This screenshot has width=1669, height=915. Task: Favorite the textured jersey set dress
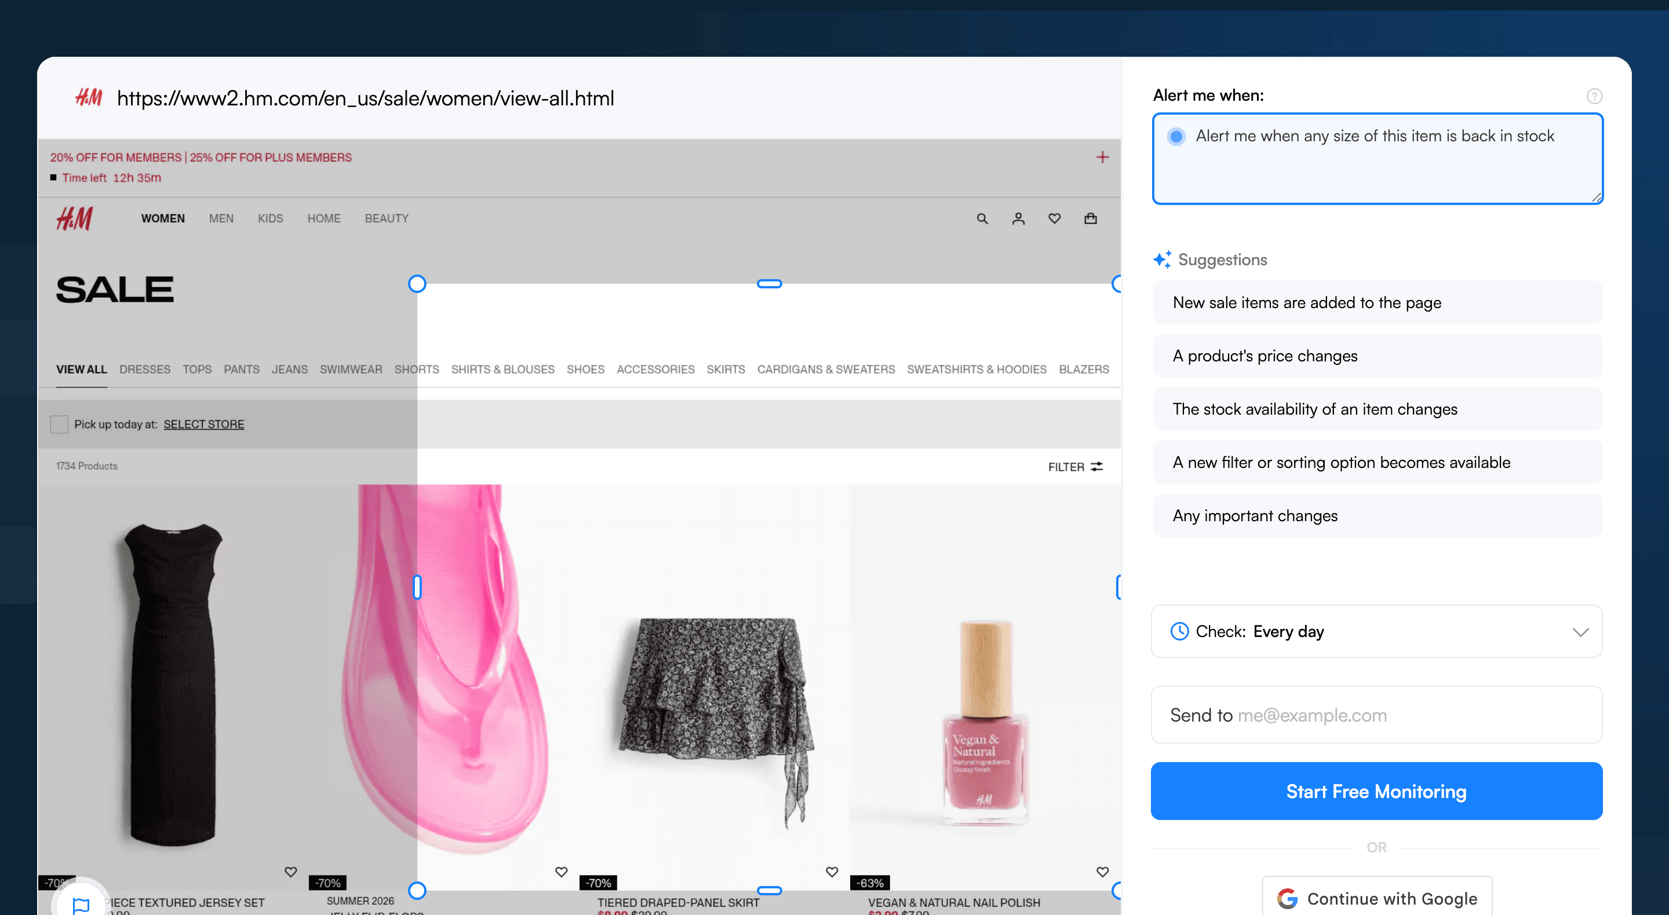[291, 872]
